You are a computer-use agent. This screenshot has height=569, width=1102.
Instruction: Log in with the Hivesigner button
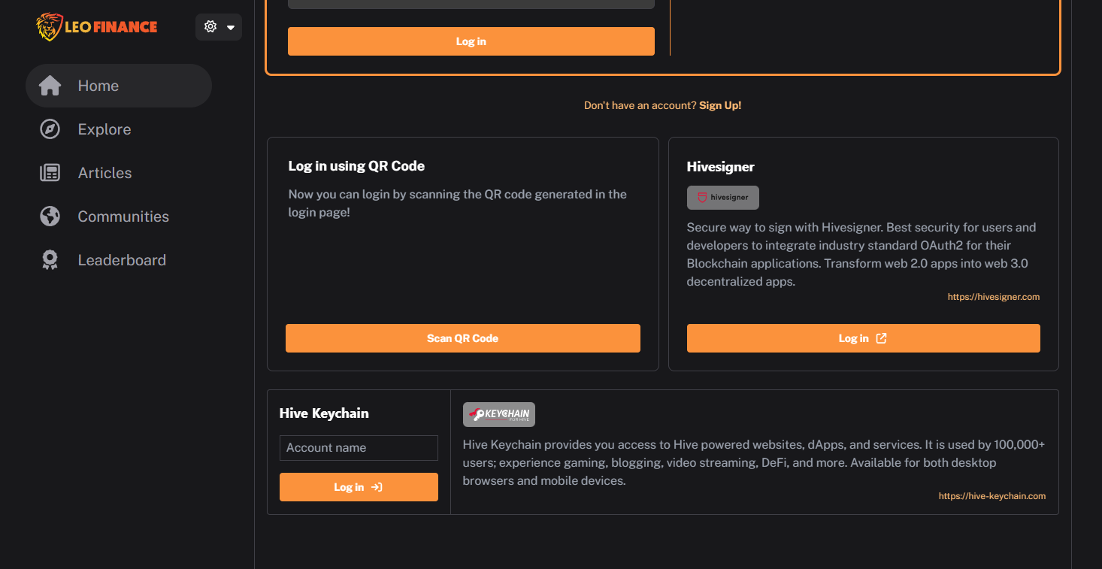(x=864, y=338)
